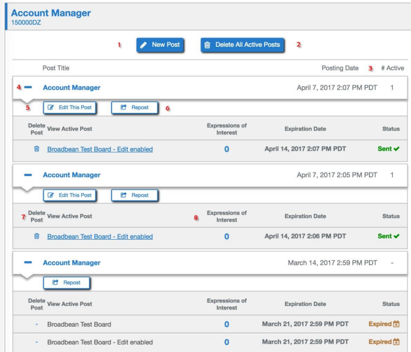
Task: Click Sent checkmark status for 2:06 PM expiry
Action: pyautogui.click(x=388, y=236)
